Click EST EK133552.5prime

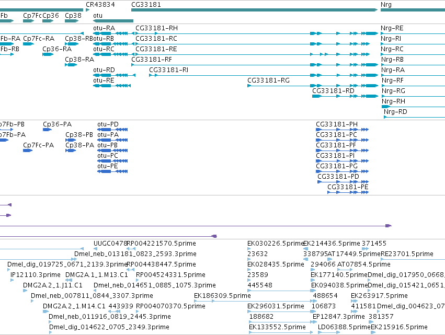click(277, 327)
